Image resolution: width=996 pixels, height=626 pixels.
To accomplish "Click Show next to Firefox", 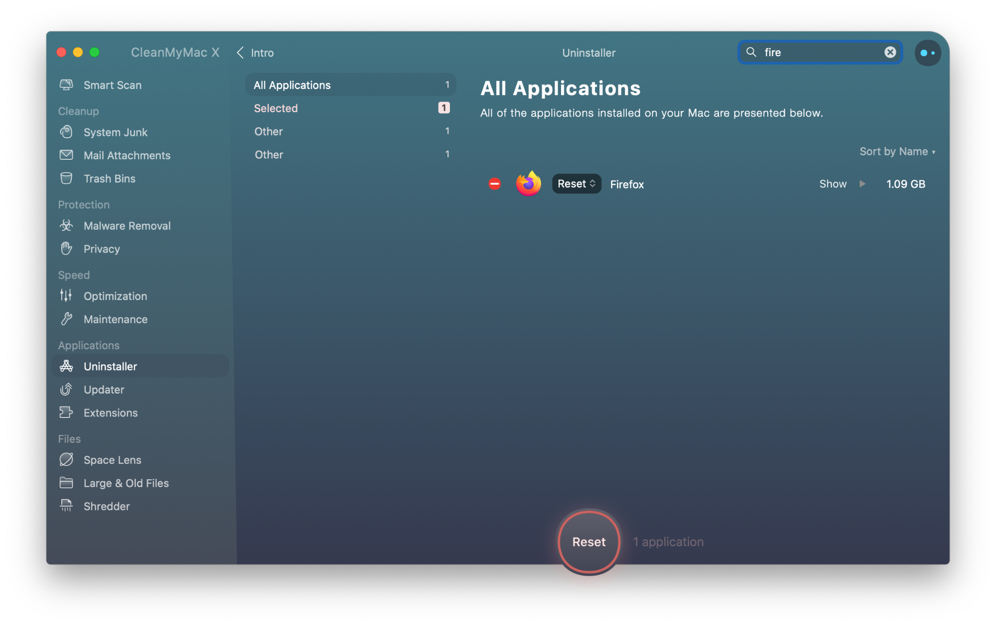I will (x=833, y=184).
